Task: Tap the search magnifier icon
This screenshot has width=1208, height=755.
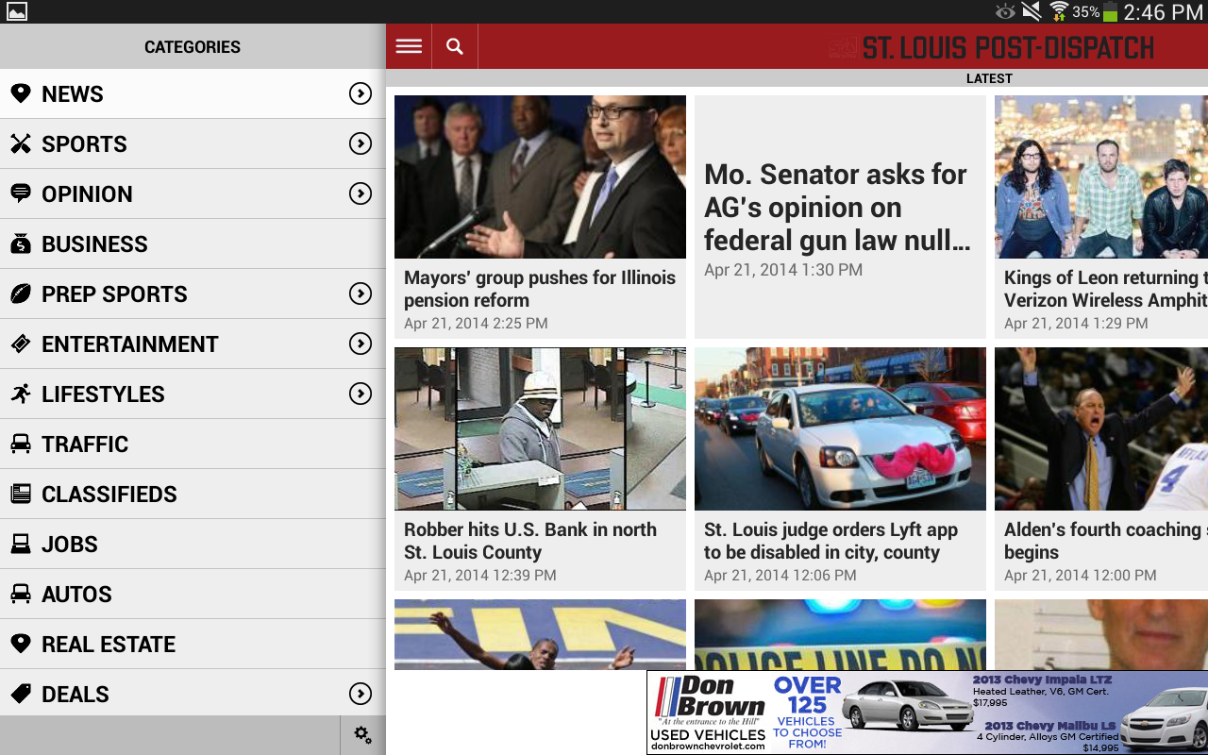Action: [x=455, y=46]
